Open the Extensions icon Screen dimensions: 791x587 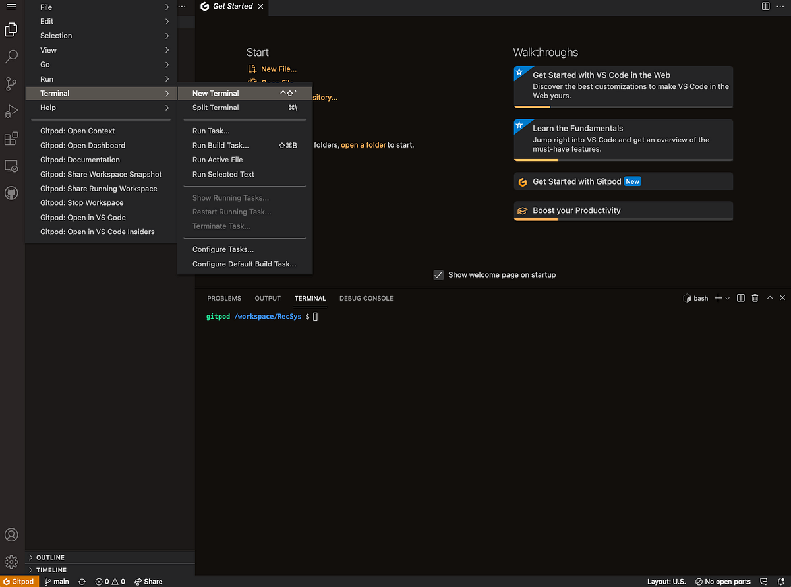coord(11,139)
